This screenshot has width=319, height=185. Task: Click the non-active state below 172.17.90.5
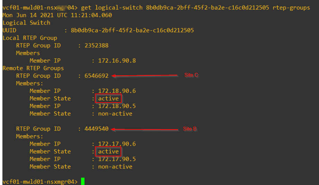click(115, 167)
